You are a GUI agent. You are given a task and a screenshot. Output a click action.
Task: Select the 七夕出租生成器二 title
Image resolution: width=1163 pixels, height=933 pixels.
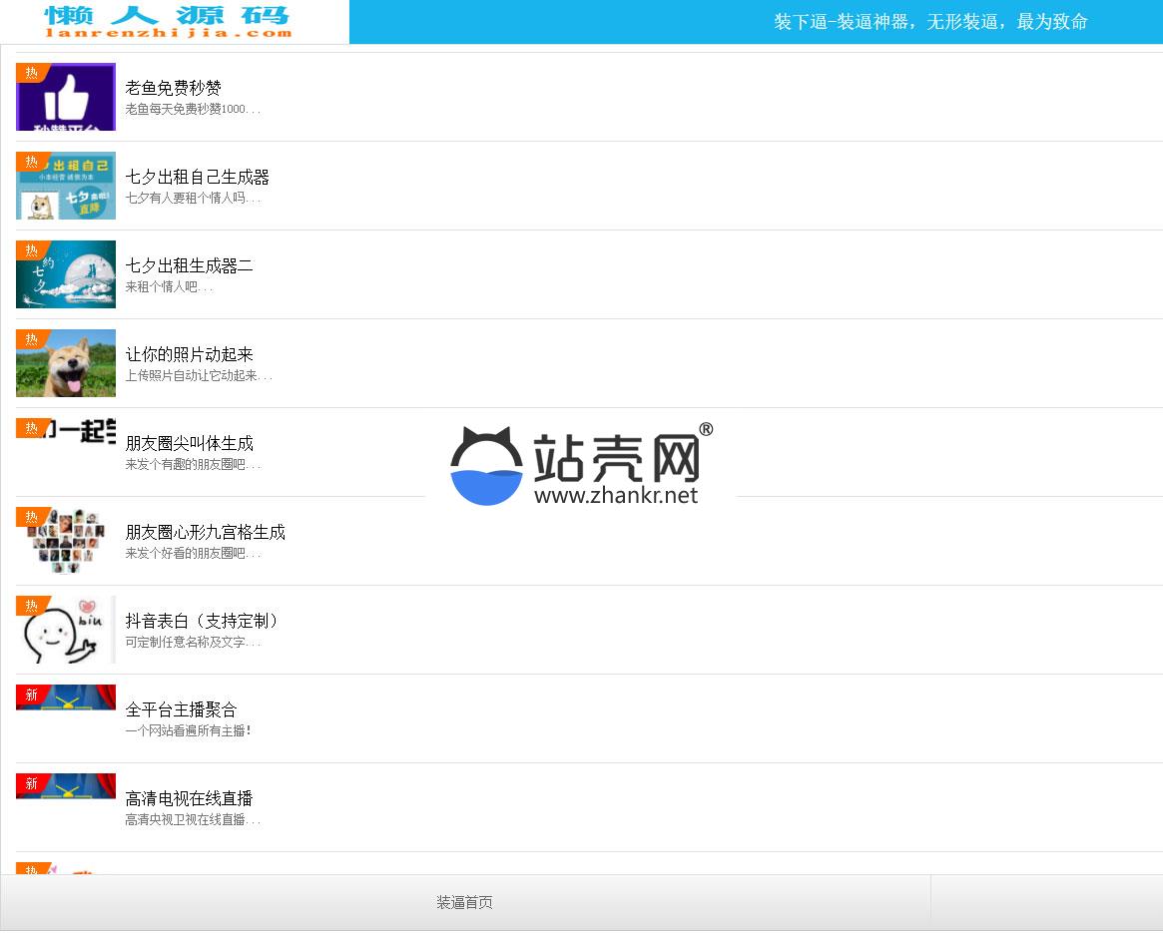(190, 265)
